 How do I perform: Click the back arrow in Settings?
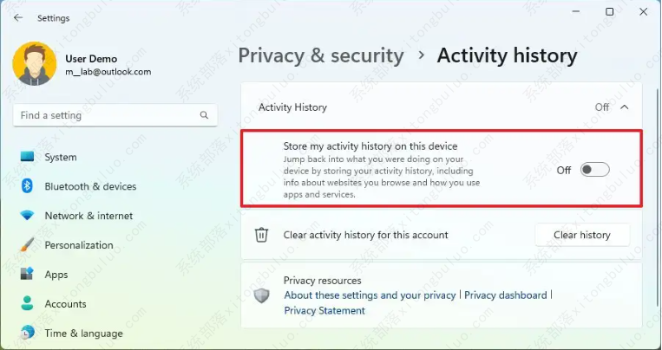pyautogui.click(x=18, y=17)
